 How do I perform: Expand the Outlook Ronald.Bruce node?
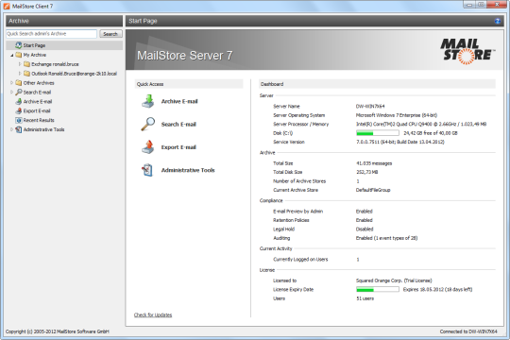click(x=20, y=74)
